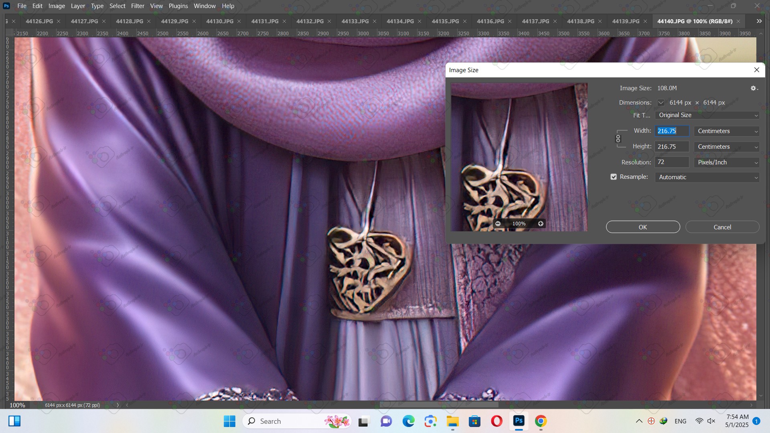Open the Type menu
The height and width of the screenshot is (433, 770).
tap(97, 6)
